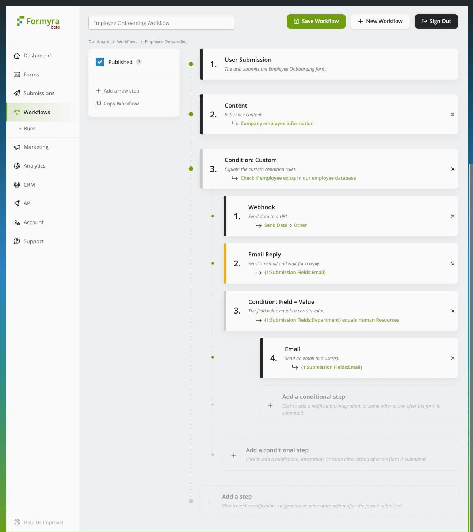Click the workflow name input field

coord(161,23)
